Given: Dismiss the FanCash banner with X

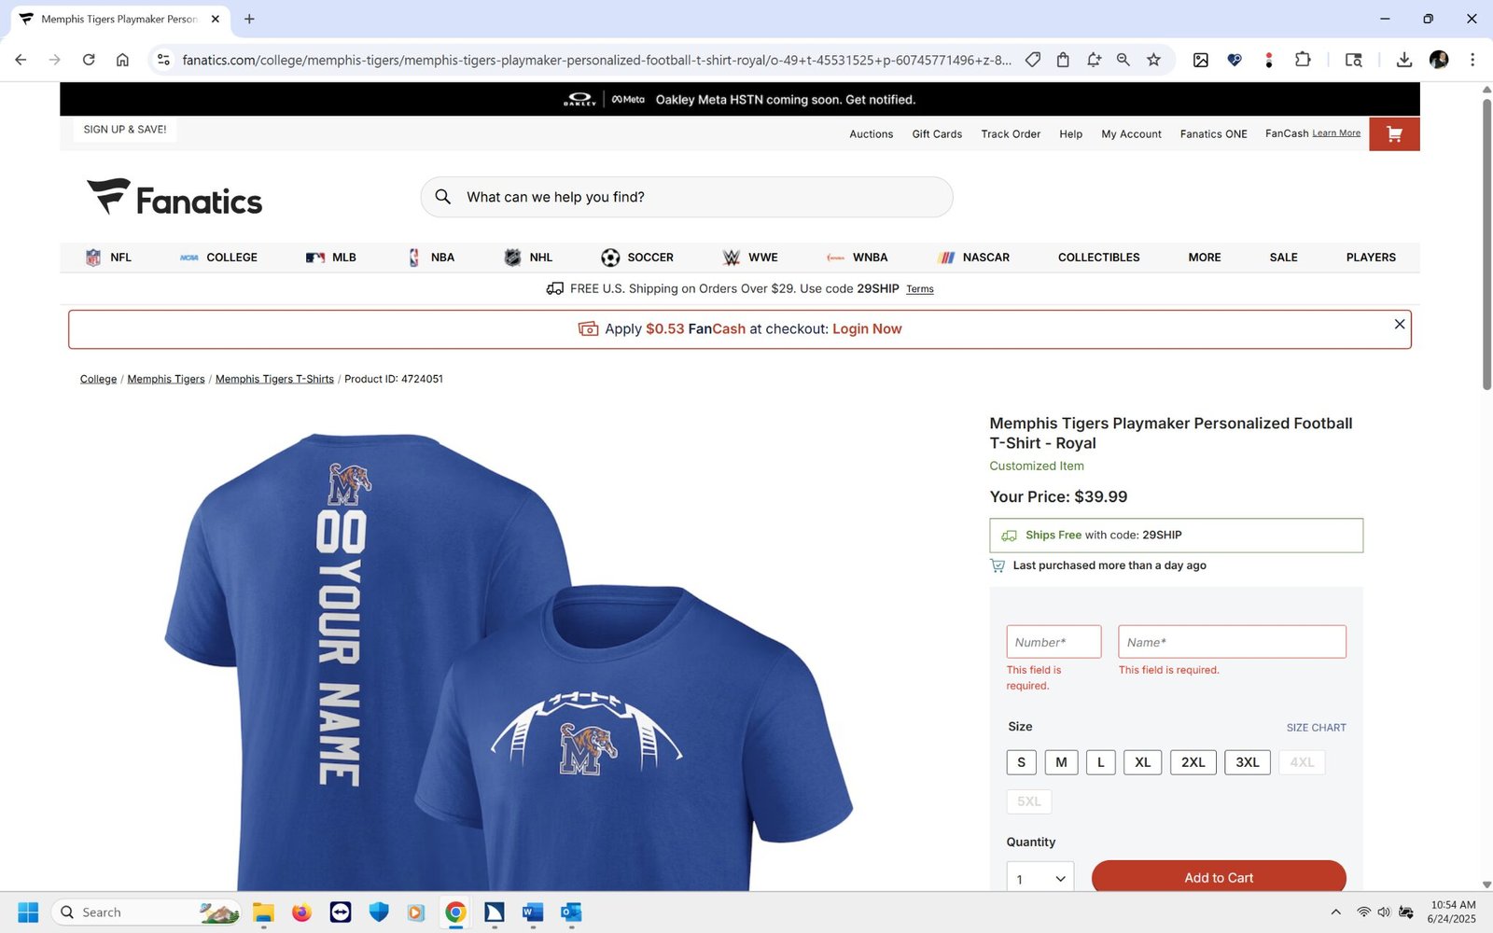Looking at the screenshot, I should click(1399, 324).
